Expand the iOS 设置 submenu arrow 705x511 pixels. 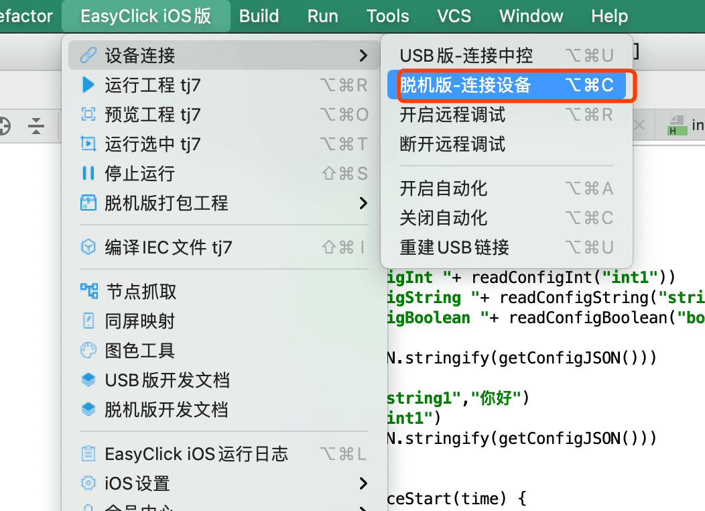pos(363,483)
